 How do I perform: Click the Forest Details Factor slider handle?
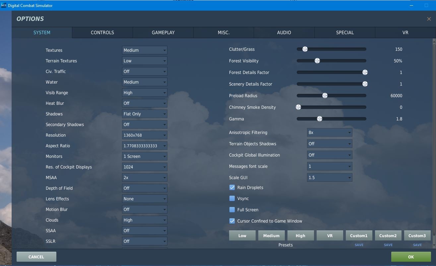(x=365, y=72)
